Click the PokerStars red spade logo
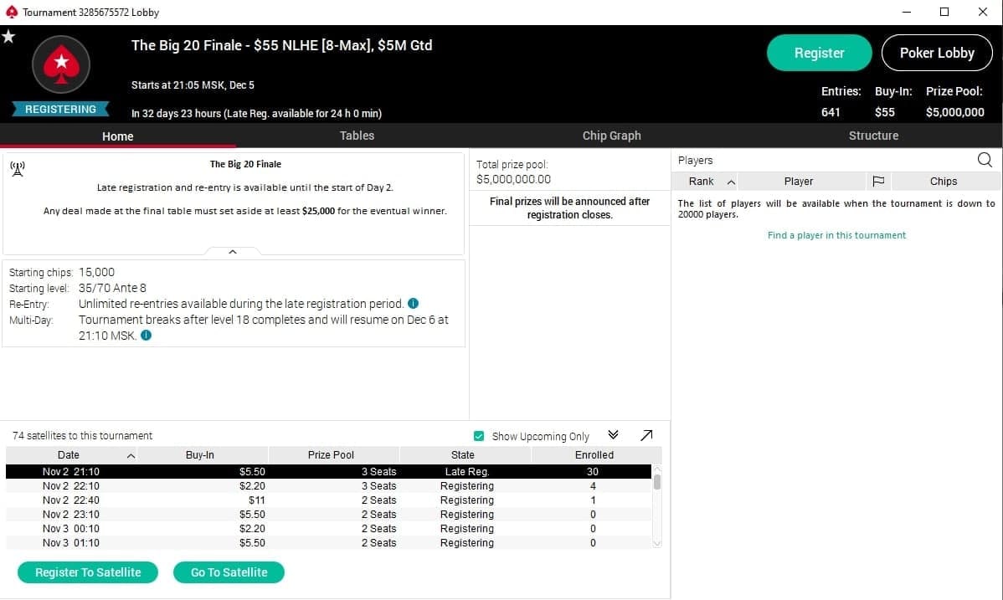1003x600 pixels. tap(61, 64)
